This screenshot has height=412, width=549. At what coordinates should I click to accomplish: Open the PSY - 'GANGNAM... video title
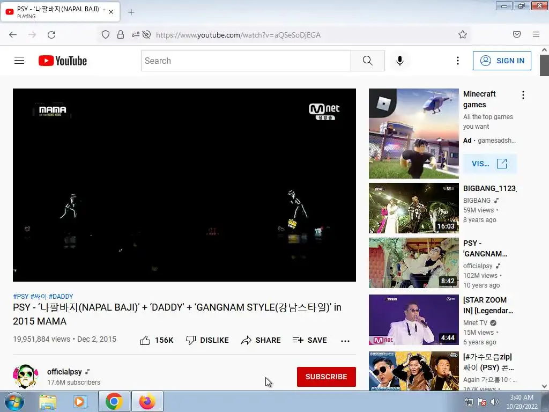pyautogui.click(x=485, y=248)
